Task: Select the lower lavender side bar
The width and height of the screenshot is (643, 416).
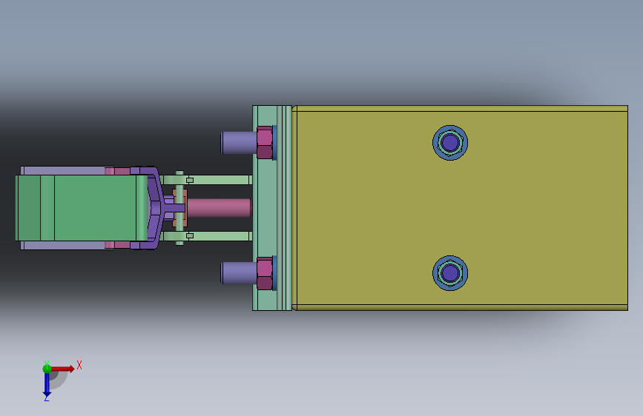Action: point(62,245)
